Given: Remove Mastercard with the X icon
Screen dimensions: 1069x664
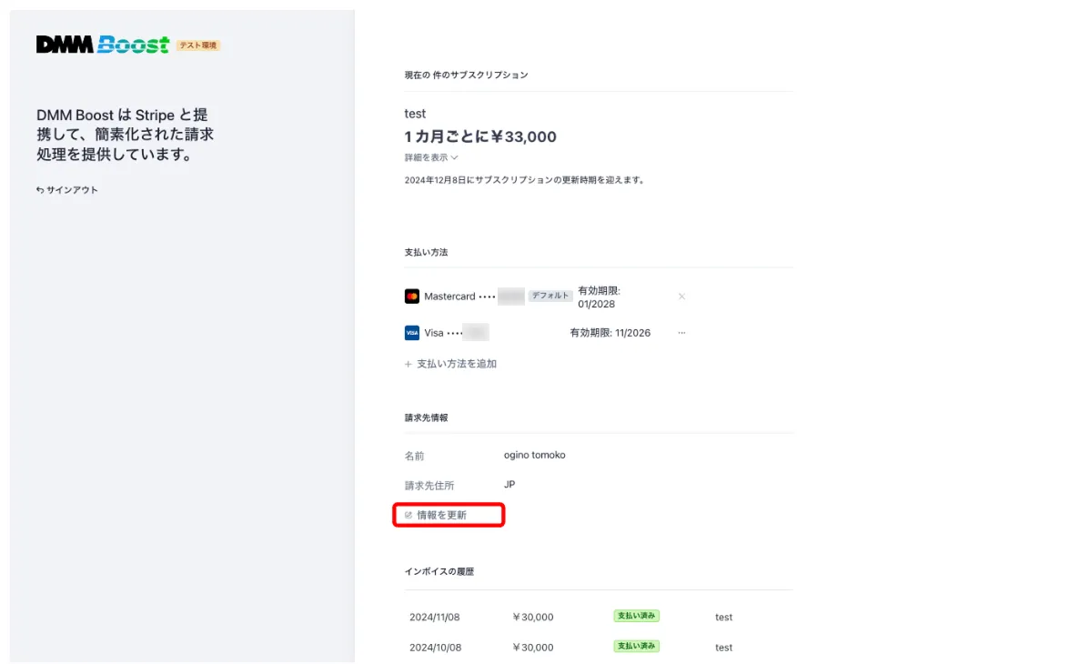Looking at the screenshot, I should [x=681, y=297].
